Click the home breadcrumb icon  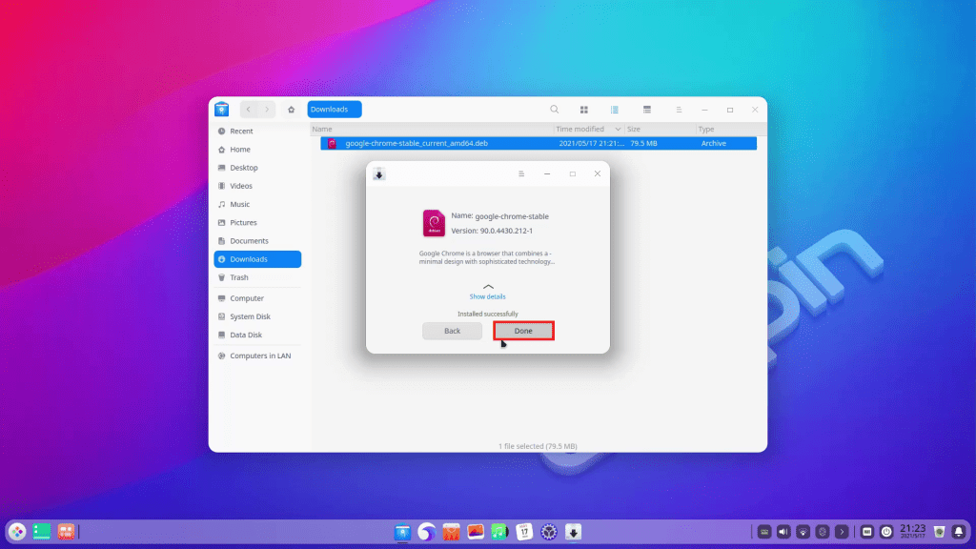point(291,110)
